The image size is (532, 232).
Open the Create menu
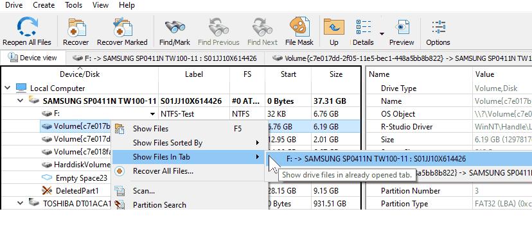point(44,5)
